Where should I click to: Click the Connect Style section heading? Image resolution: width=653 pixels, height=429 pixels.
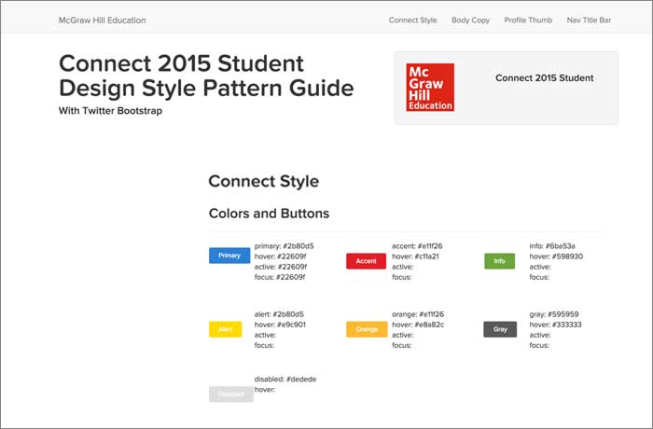[x=263, y=182]
